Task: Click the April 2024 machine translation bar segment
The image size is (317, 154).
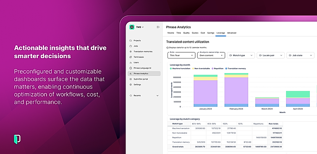Action: pos(298,94)
